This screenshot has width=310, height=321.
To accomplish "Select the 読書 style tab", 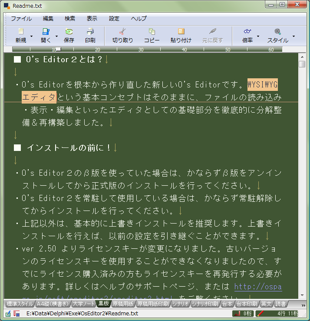I will (280, 304).
